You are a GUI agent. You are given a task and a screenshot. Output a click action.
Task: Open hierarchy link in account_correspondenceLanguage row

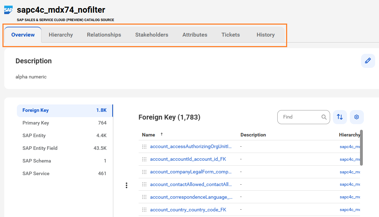coord(350,197)
